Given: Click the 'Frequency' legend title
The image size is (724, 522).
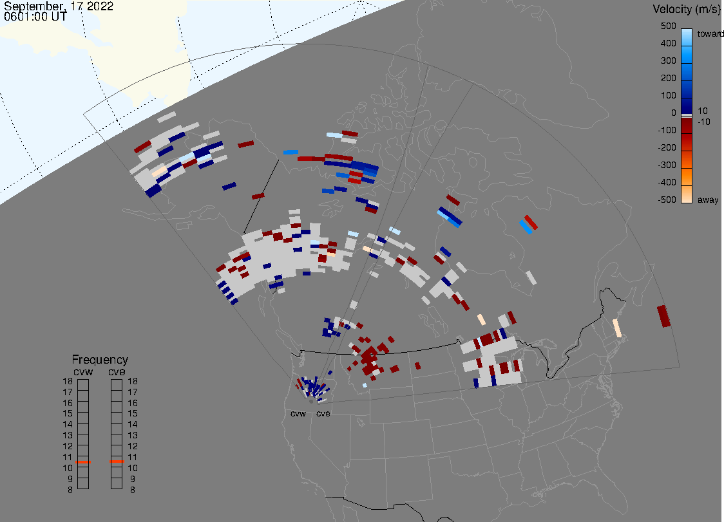Looking at the screenshot, I should tap(100, 360).
